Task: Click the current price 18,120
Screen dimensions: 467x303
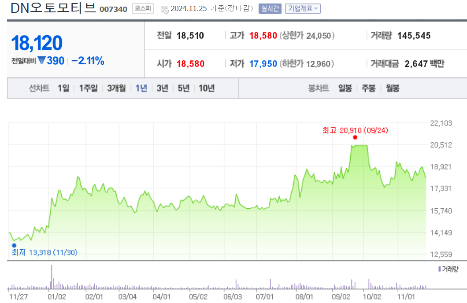Action: (x=37, y=43)
